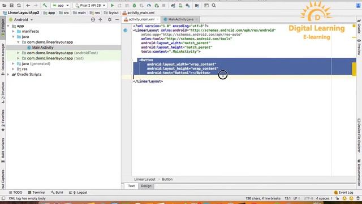Select the activity_main.xml editor tab

[x=141, y=19]
